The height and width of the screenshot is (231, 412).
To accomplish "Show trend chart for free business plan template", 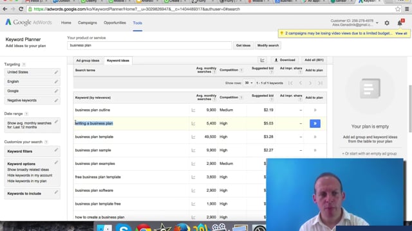I will click(193, 177).
